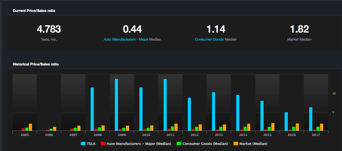Screen dimensions: 342x151
Task: Toggle the red Auto Manufacturers legend swatch
Action: [x=103, y=144]
